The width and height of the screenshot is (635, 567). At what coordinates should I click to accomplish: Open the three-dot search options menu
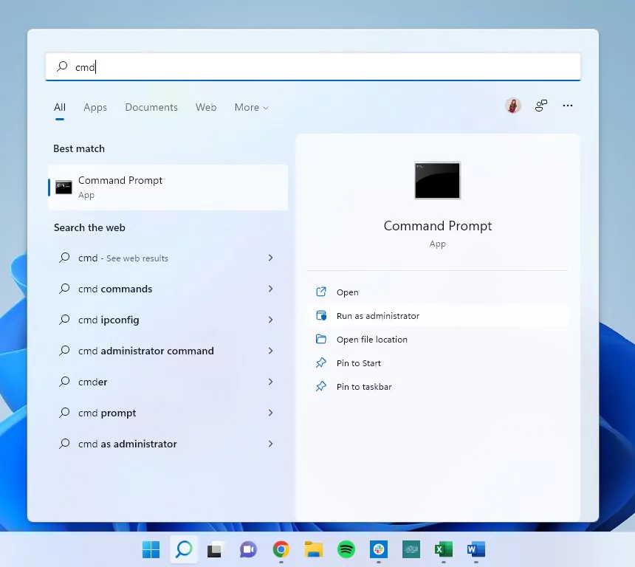(567, 106)
